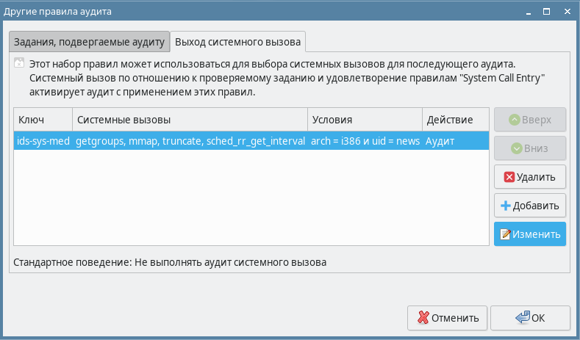Click the getgroups, mmap system calls cell
This screenshot has height=340, width=580.
click(190, 140)
